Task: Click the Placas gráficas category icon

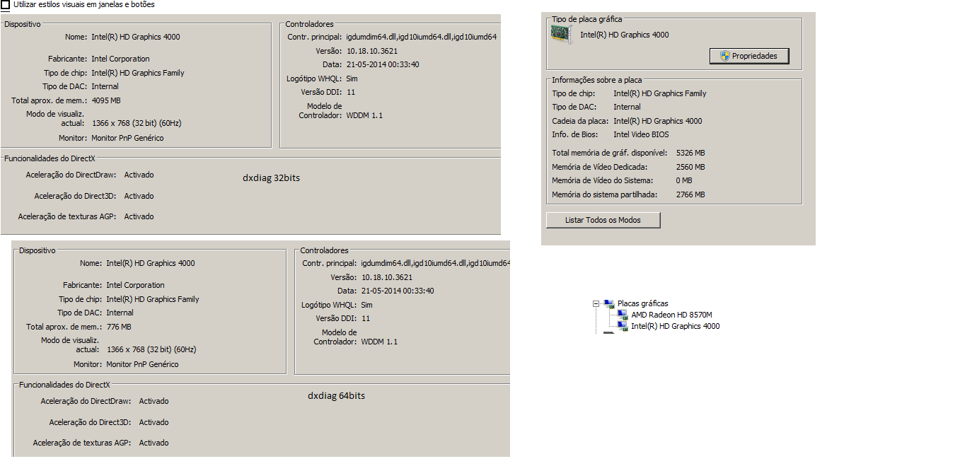Action: point(609,303)
